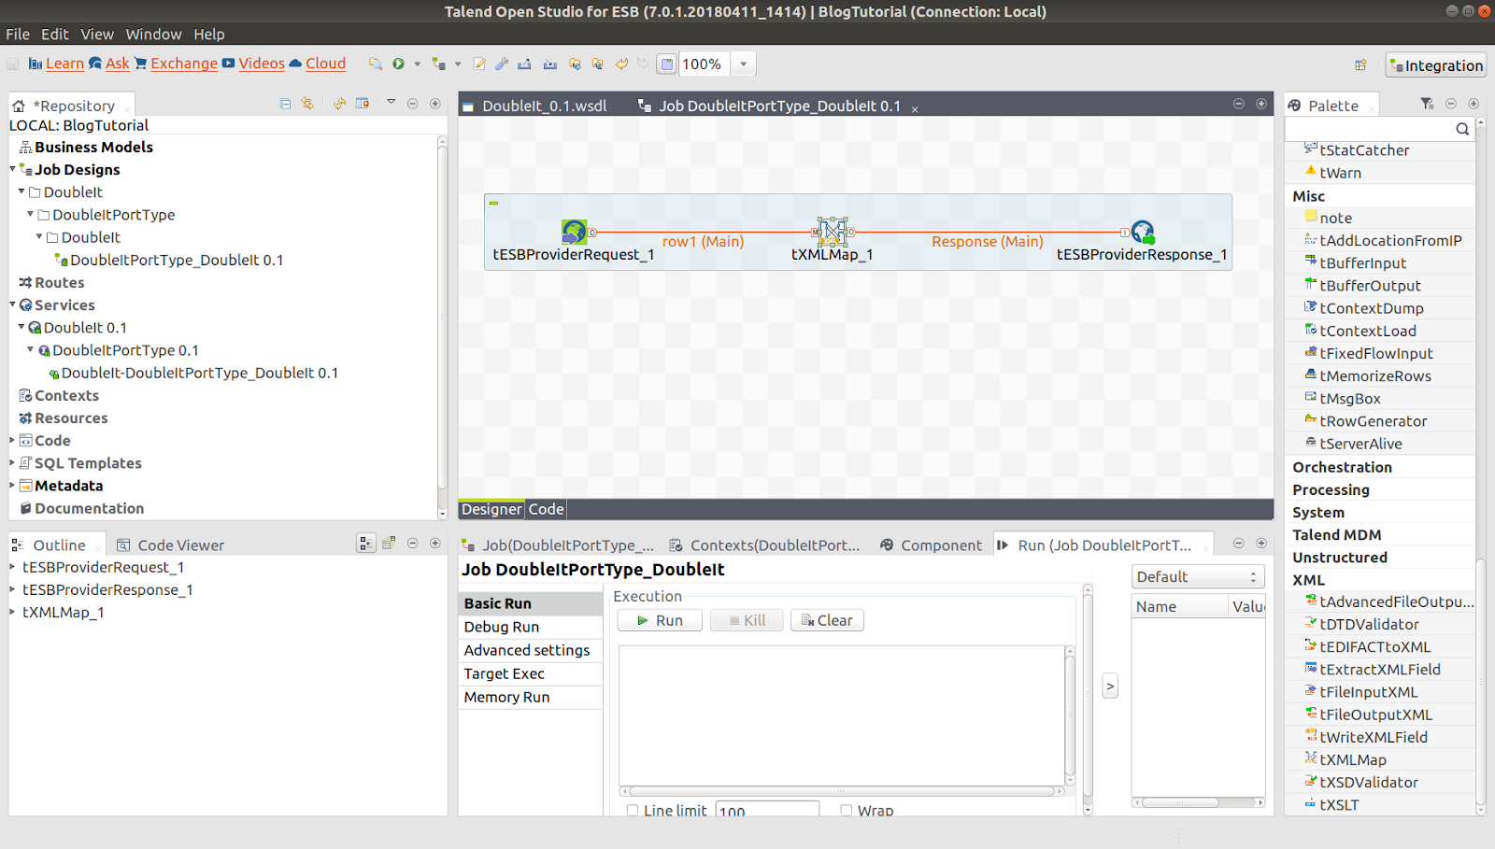The width and height of the screenshot is (1495, 849).
Task: Open Project Settings with the wrench icon
Action: pyautogui.click(x=501, y=64)
